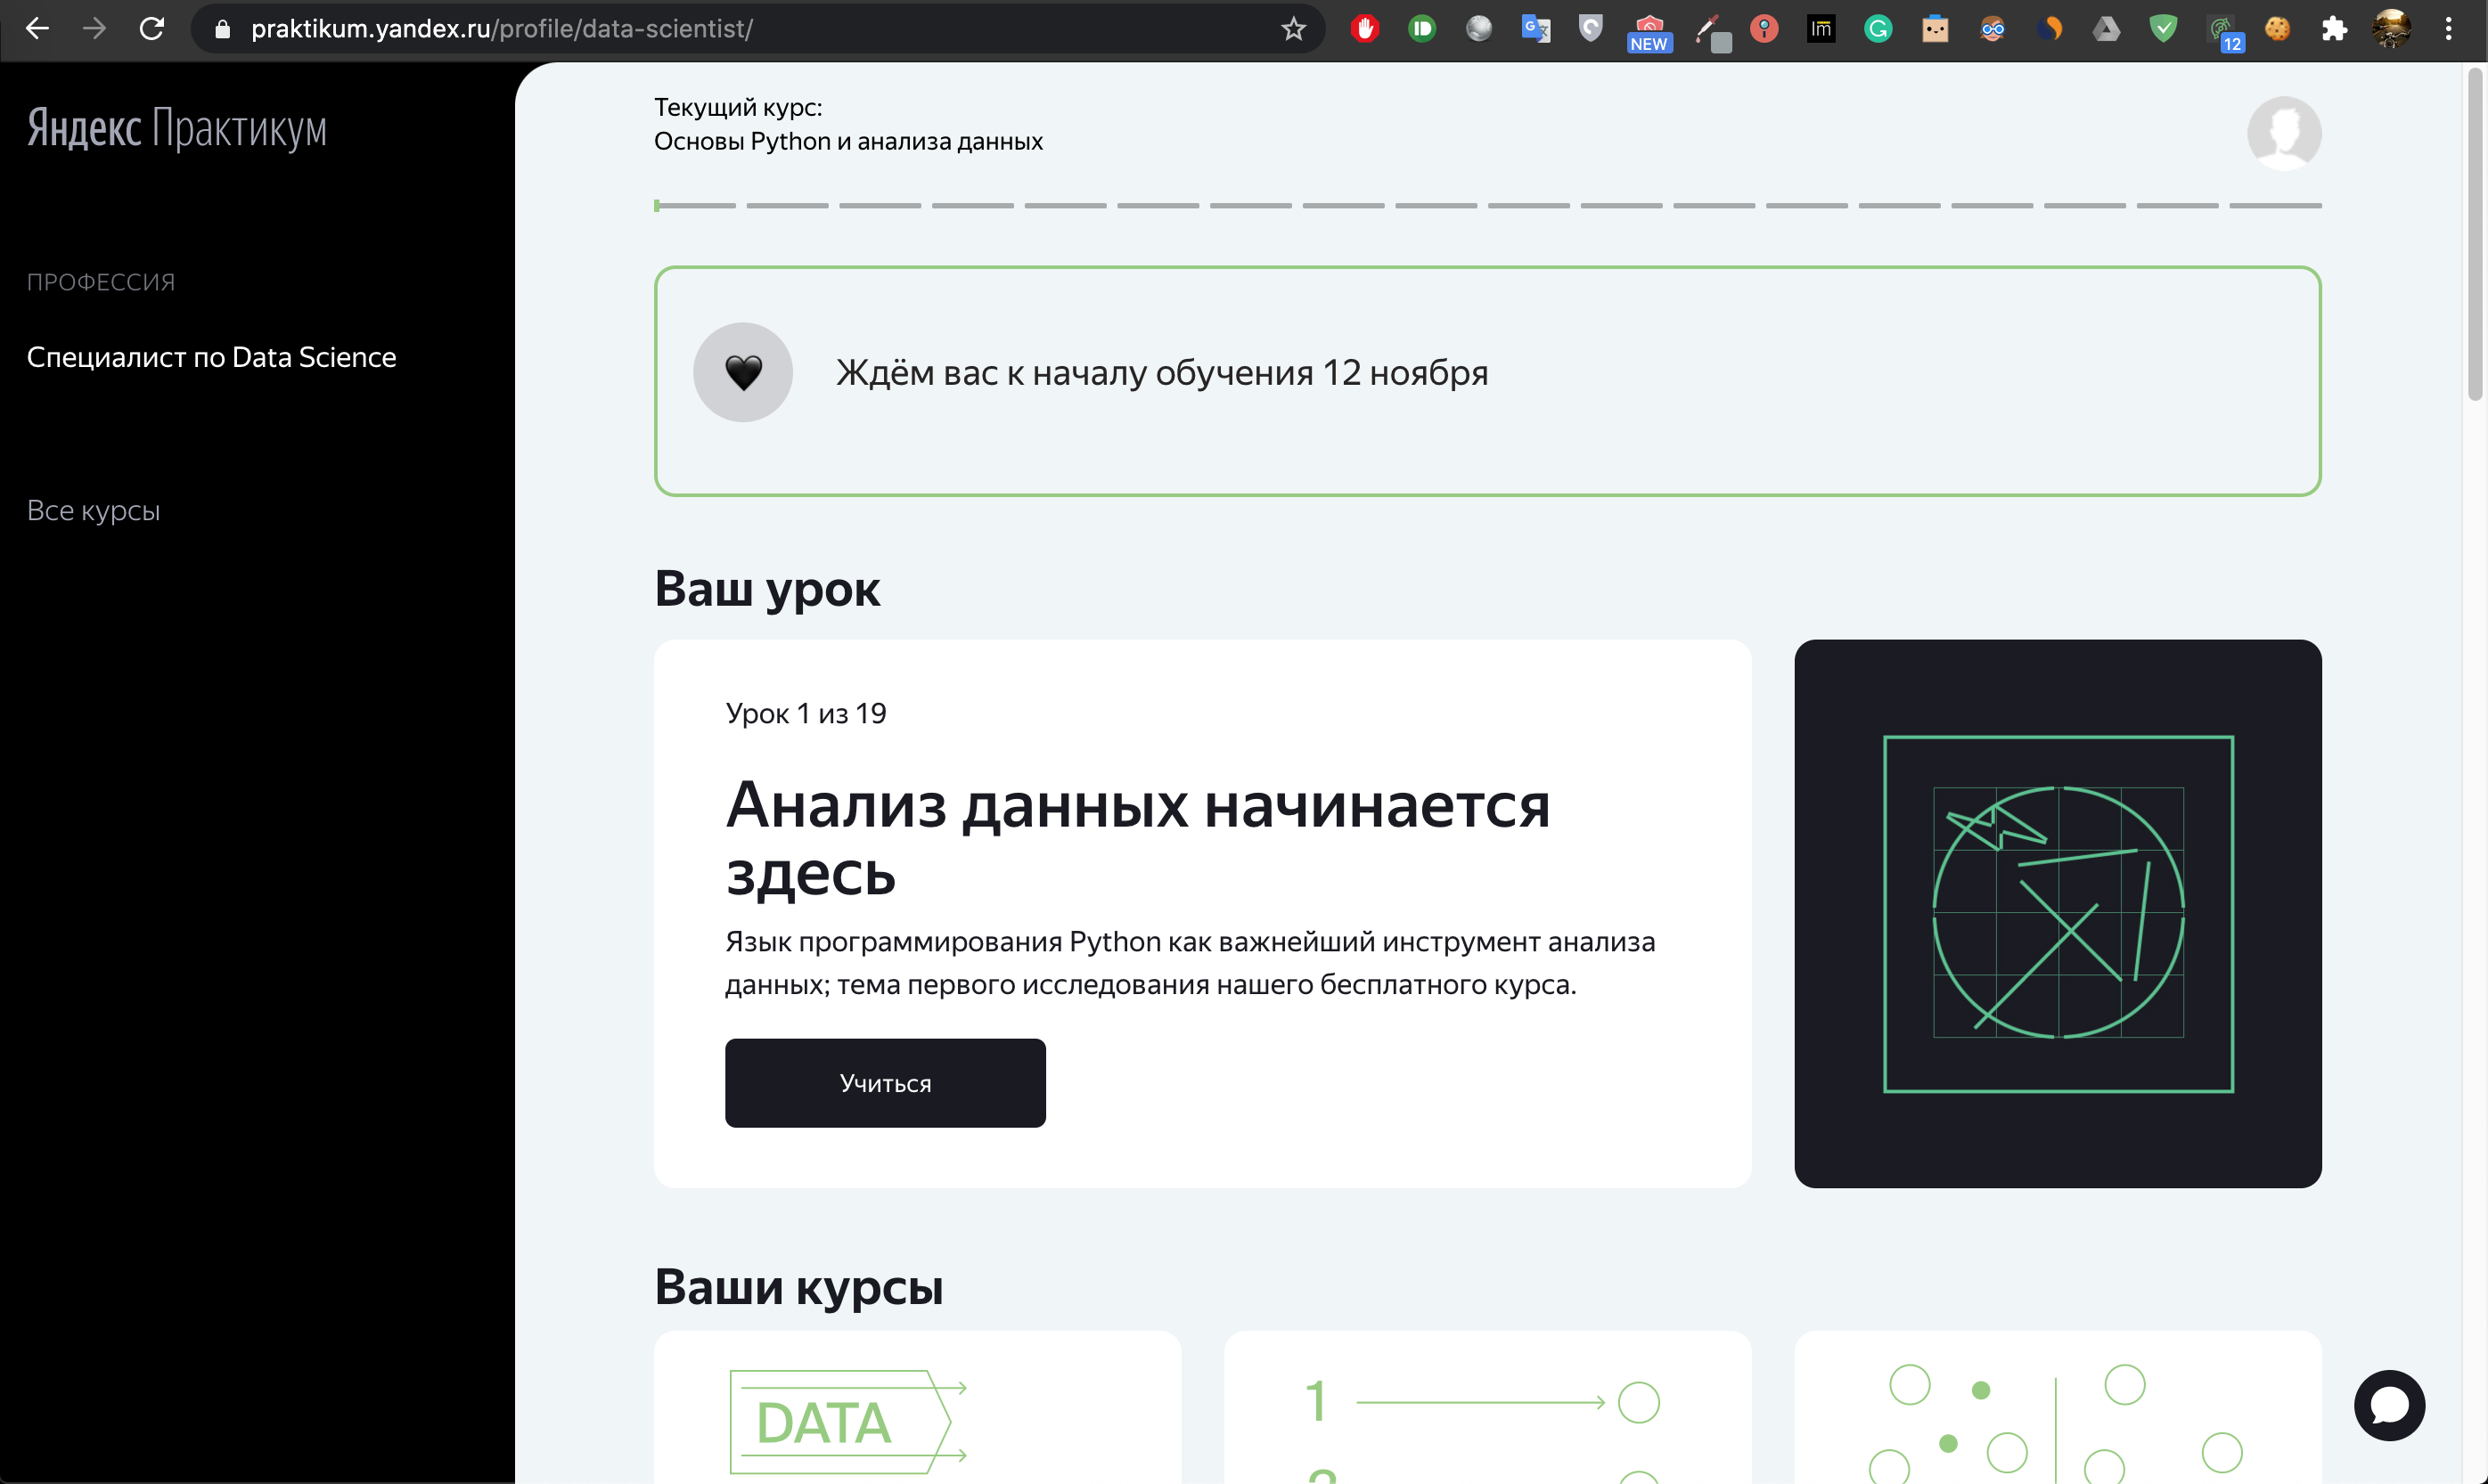Screen dimensions: 2488x1484
Task: Open the Google Drive extension icon
Action: [x=2106, y=29]
